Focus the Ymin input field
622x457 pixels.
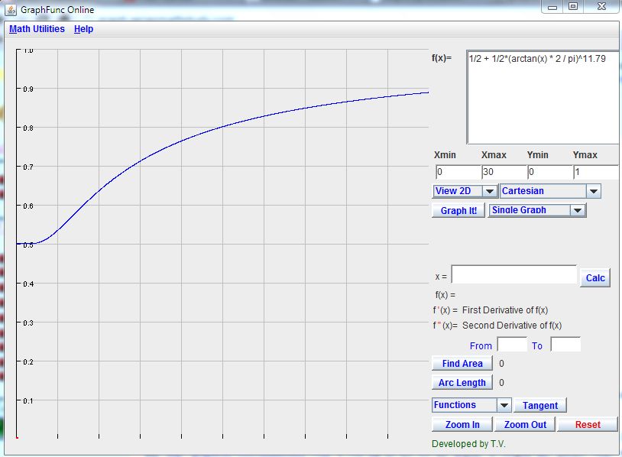(550, 172)
